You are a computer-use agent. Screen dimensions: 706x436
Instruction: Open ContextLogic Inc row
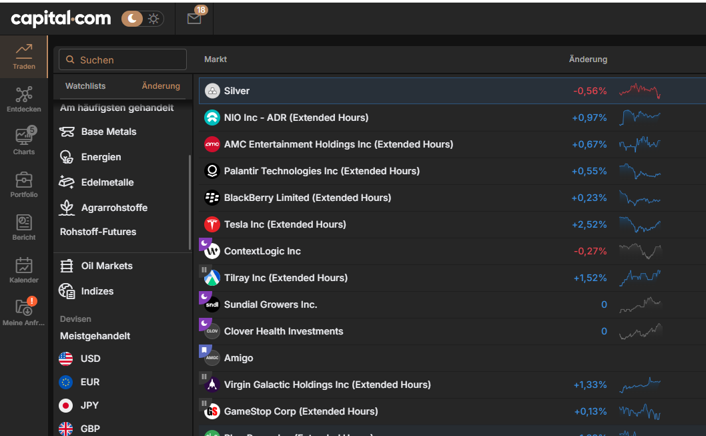[452, 251]
